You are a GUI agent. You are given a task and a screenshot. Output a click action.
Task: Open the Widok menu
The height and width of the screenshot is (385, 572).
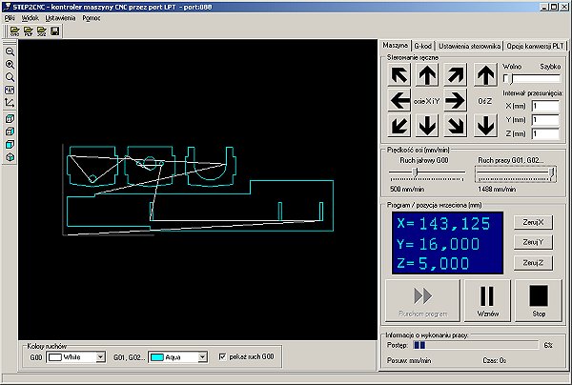(30, 18)
